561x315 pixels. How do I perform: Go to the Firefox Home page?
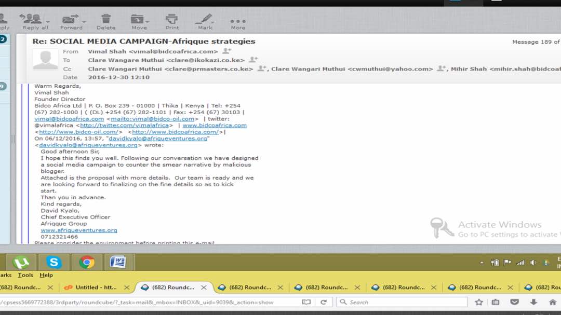(x=552, y=302)
